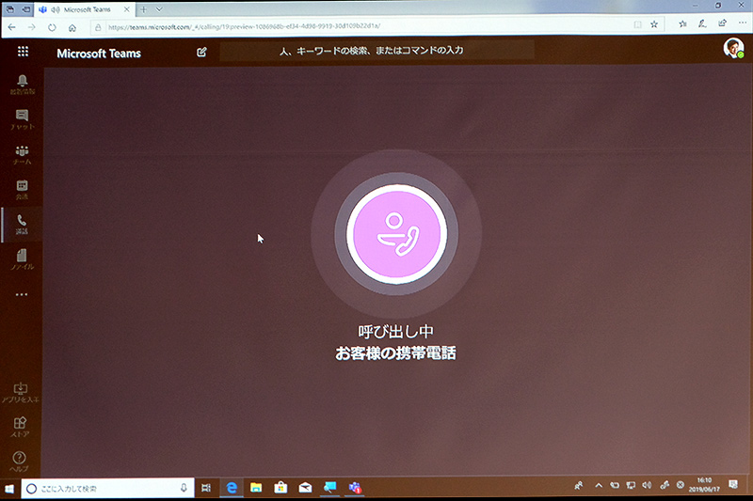Screen dimensions: 753x501
Task: Open clock showing 16:10 in taskbar
Action: coord(704,484)
